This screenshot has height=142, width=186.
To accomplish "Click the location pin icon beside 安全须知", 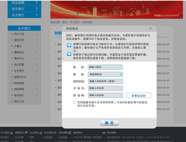I will coord(55,133).
